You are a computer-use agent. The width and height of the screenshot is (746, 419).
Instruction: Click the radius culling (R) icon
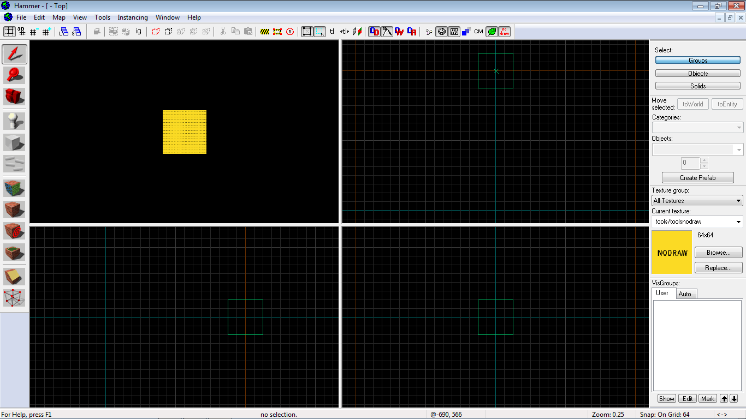point(290,32)
